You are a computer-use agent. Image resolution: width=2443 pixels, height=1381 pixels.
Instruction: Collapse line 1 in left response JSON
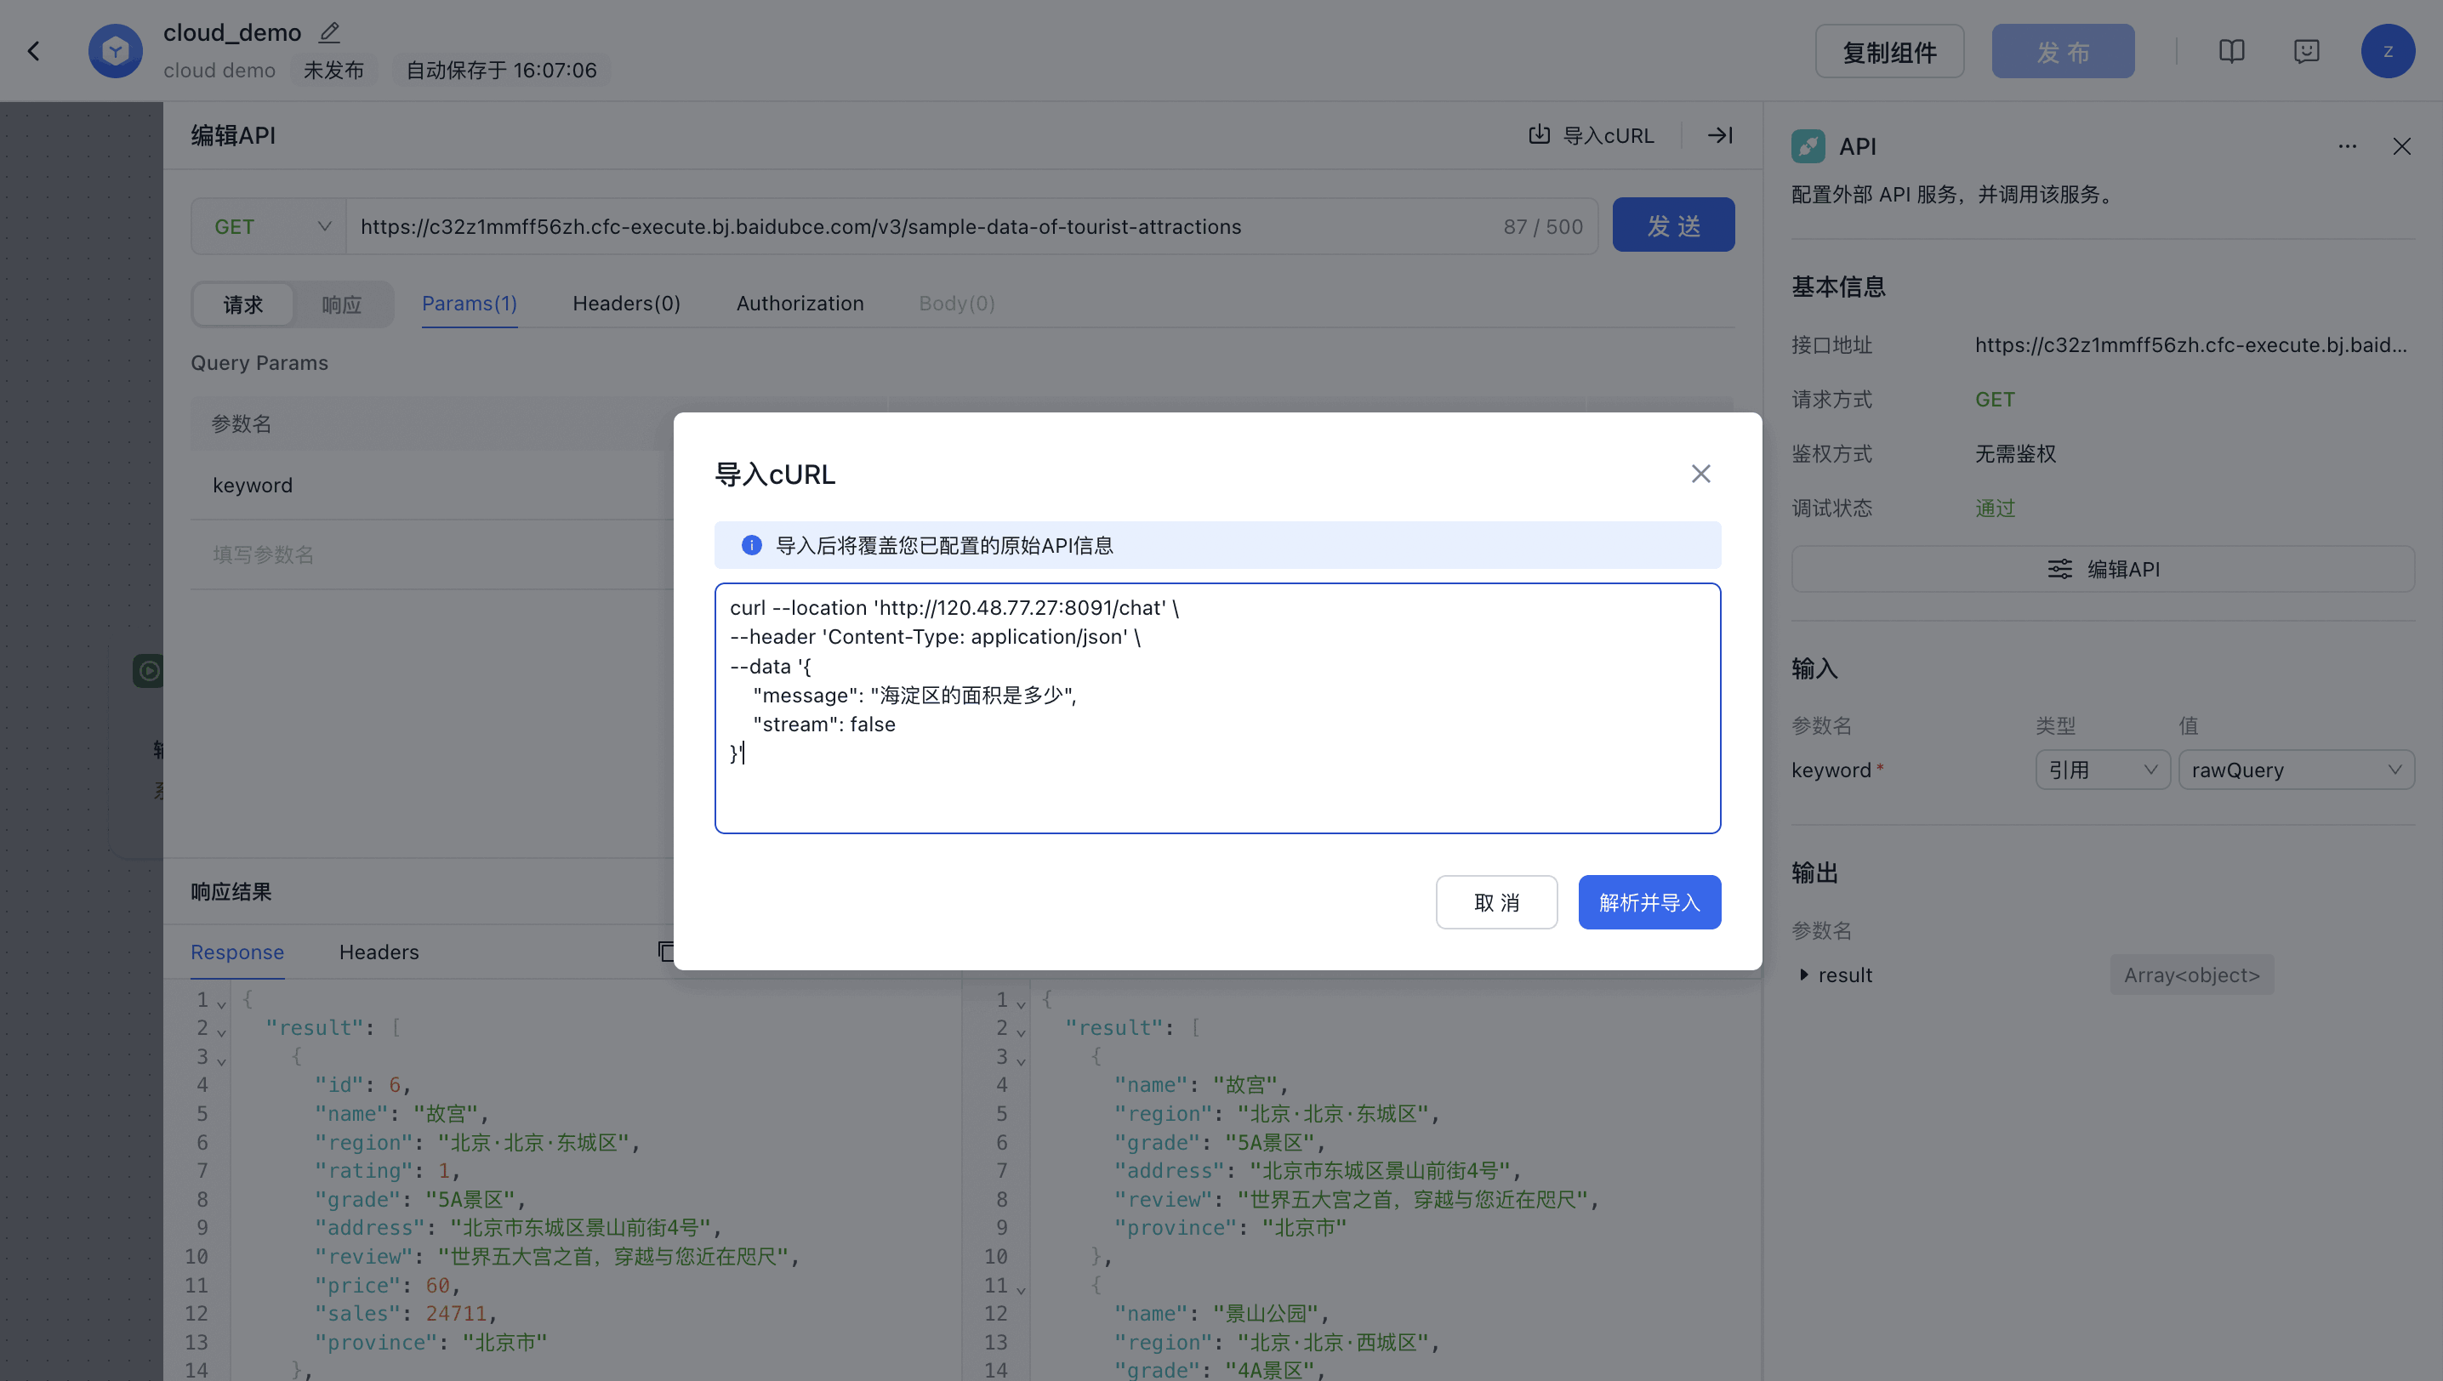pyautogui.click(x=221, y=1003)
